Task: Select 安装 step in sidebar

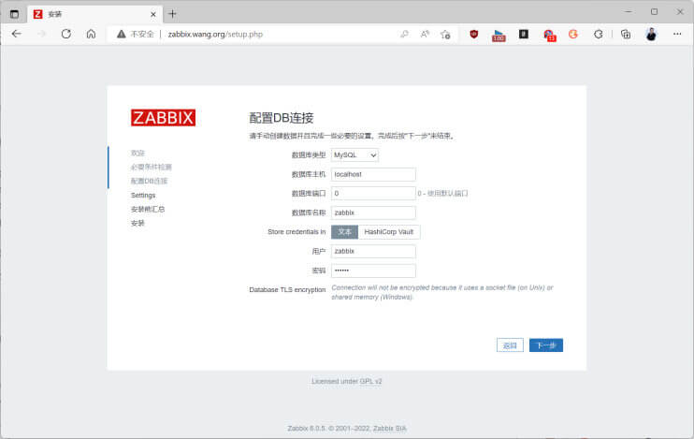Action: (x=137, y=223)
